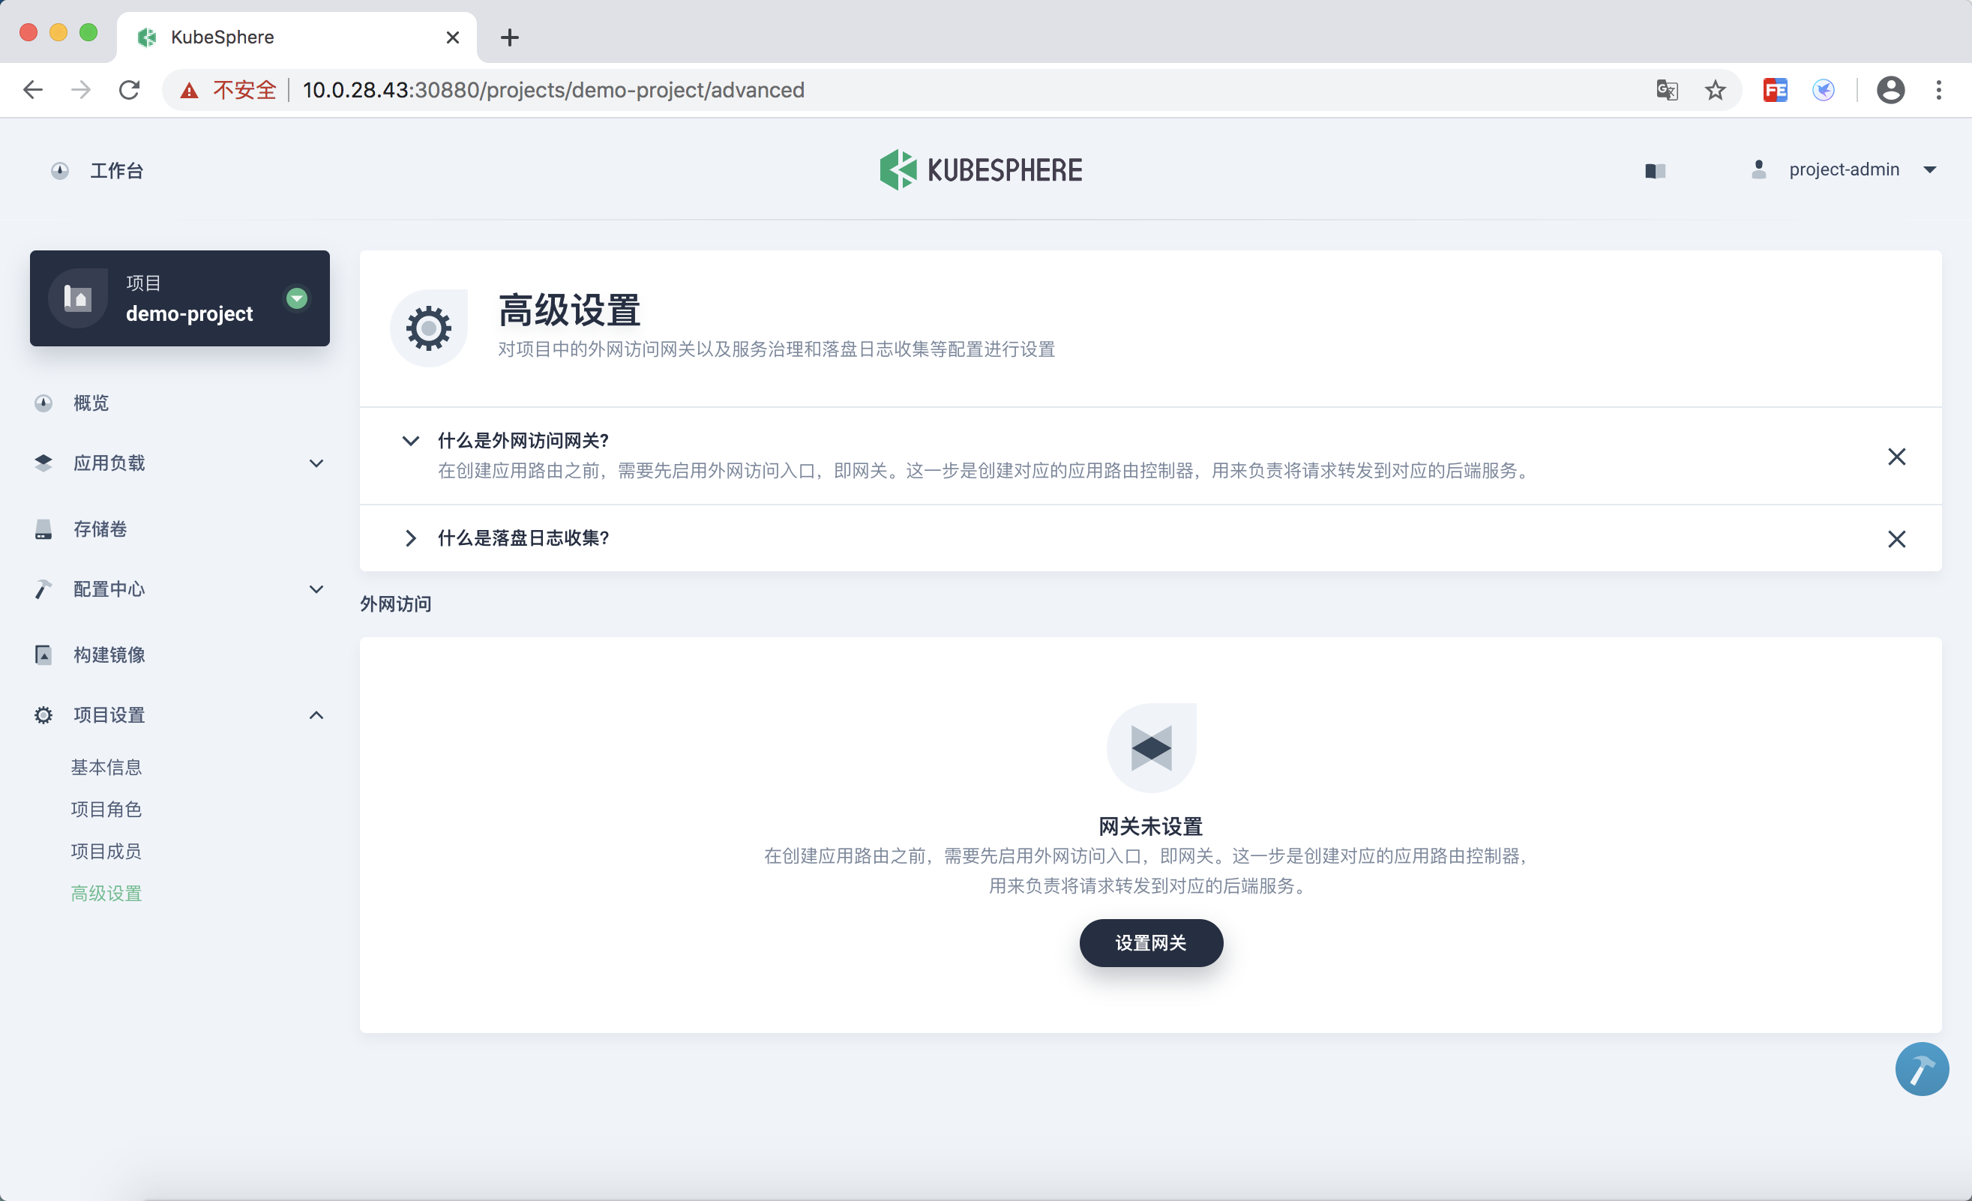Click the browser address bar URL
This screenshot has width=1972, height=1201.
click(x=552, y=90)
